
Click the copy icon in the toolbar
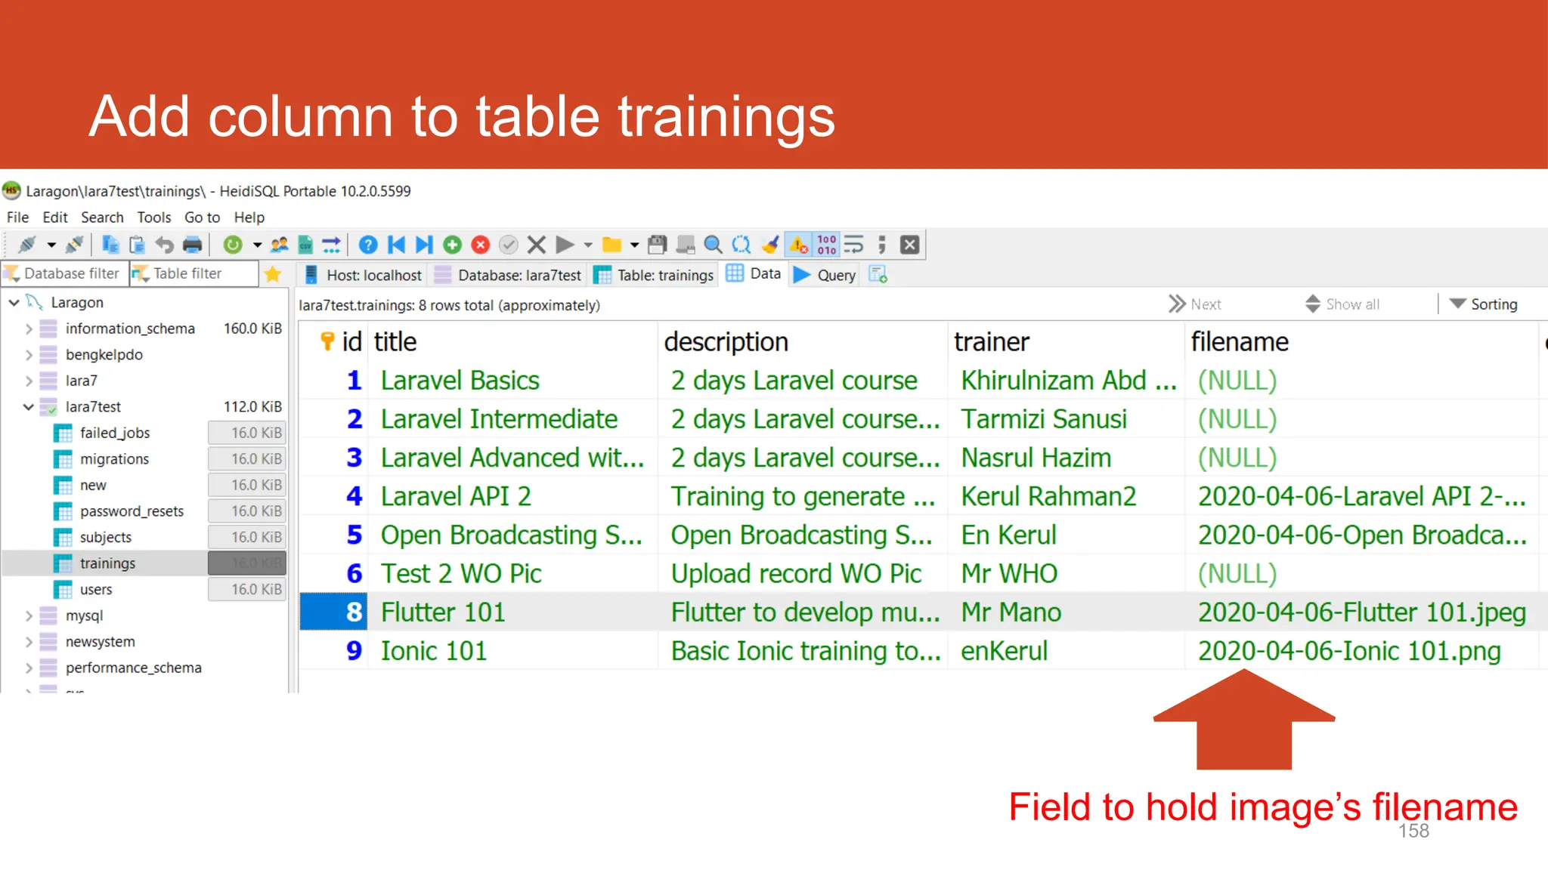(x=110, y=245)
